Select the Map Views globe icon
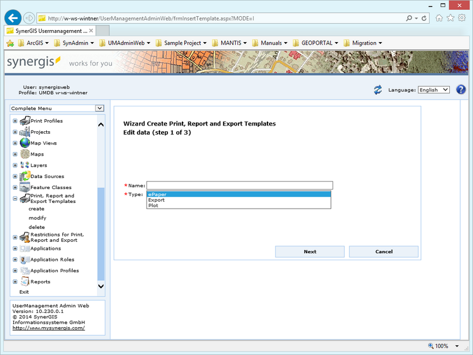The width and height of the screenshot is (473, 355). point(24,143)
